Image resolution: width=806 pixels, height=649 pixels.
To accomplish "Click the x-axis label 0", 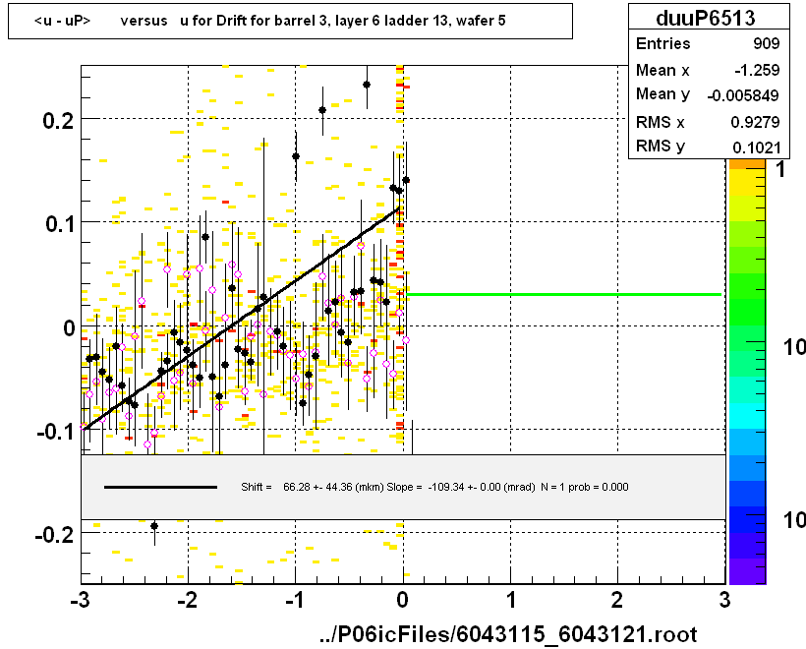I will 403,600.
